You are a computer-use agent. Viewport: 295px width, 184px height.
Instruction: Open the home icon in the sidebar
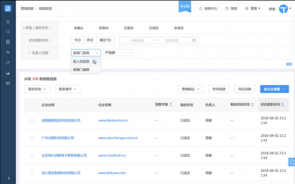8,22
